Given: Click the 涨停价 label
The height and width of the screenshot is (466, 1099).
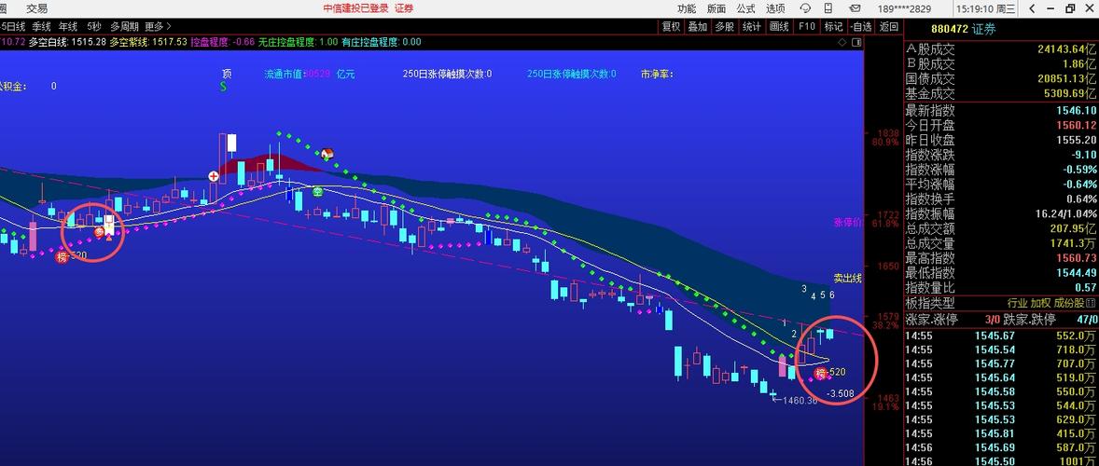Looking at the screenshot, I should click(847, 223).
